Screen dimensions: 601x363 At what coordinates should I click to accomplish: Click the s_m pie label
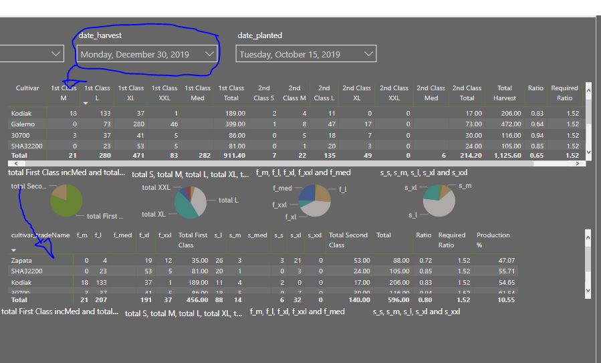[x=465, y=186]
